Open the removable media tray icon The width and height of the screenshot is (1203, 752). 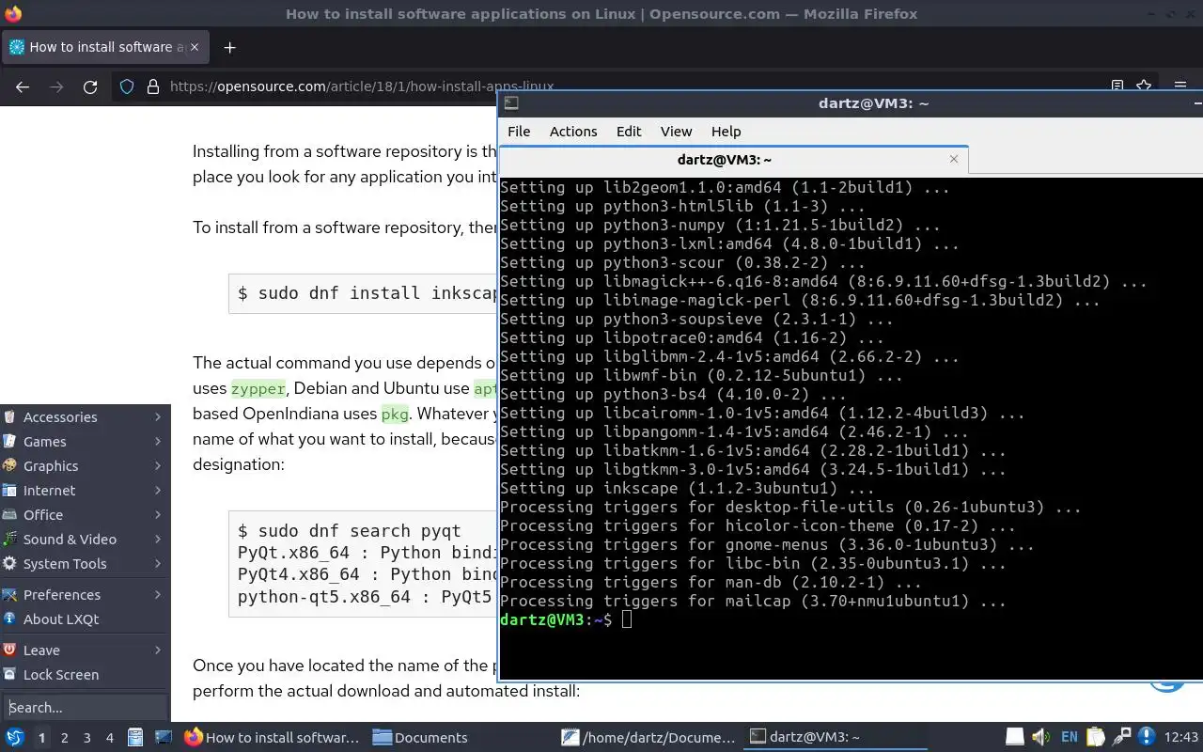tap(1015, 737)
